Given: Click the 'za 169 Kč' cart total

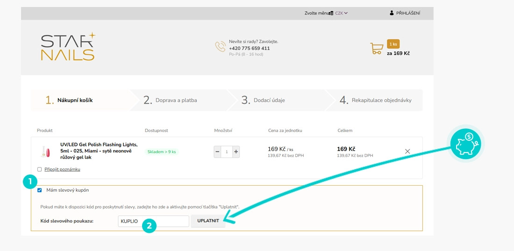Looking at the screenshot, I should [x=398, y=53].
